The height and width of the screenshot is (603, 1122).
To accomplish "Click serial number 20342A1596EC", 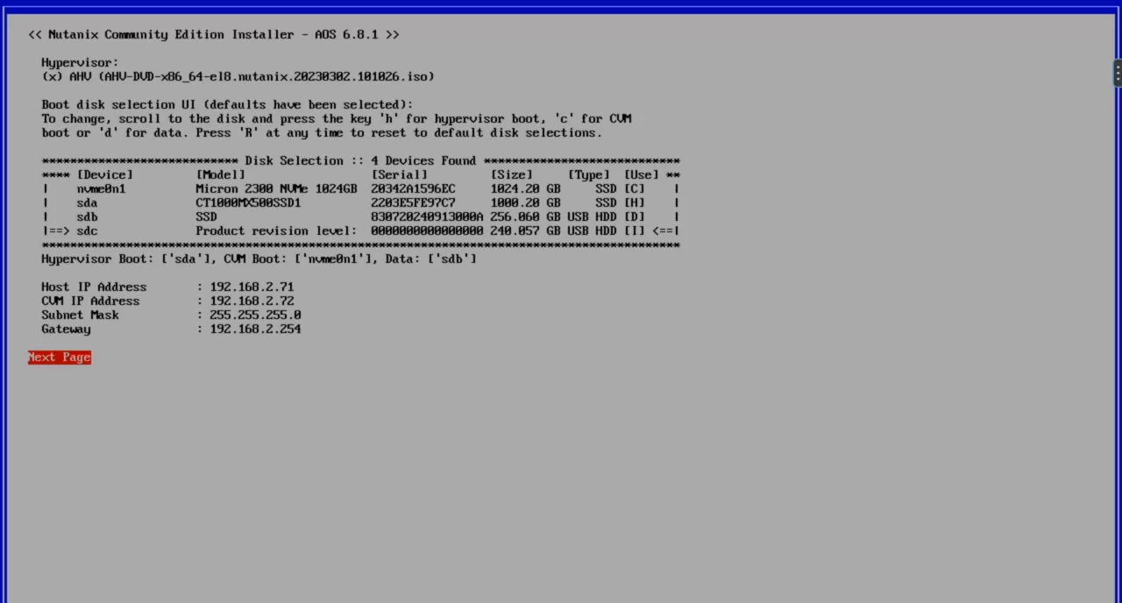I will tap(413, 188).
